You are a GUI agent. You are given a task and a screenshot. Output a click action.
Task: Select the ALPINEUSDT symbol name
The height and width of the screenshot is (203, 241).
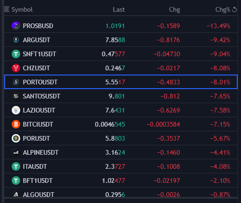point(41,152)
